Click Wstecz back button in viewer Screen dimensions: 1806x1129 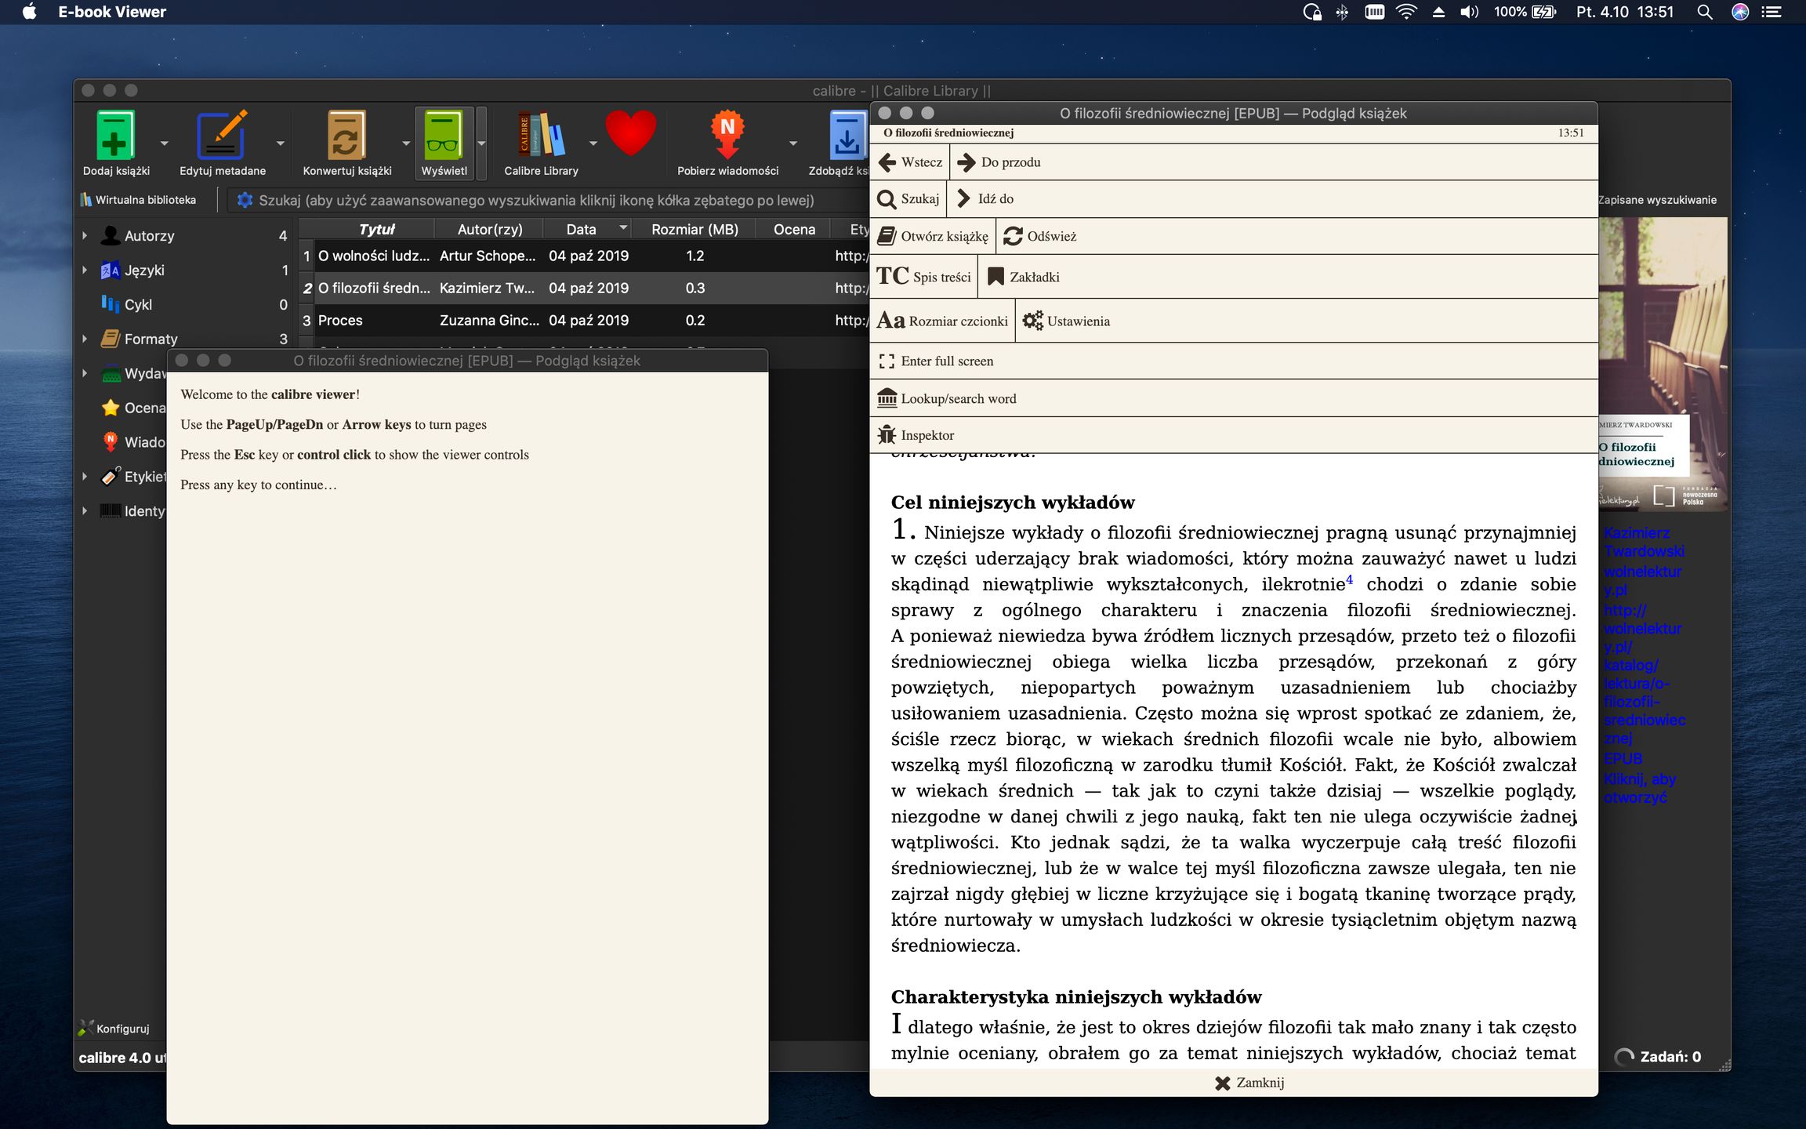911,162
